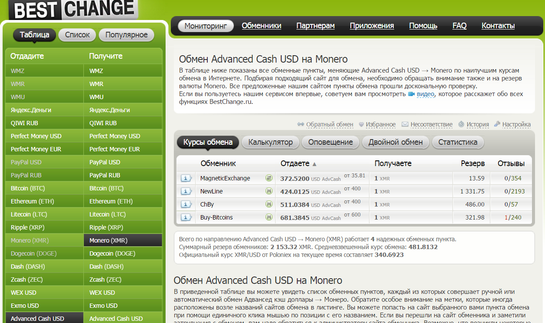
Task: Click the info icon for MagneticExchange
Action: point(186,178)
